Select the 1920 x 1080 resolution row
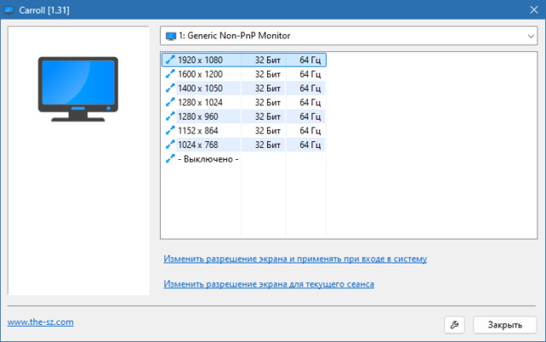 click(244, 60)
